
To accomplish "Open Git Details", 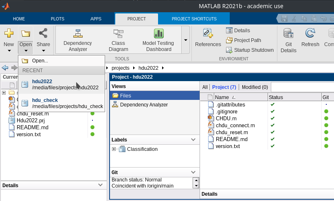I will 288,40.
